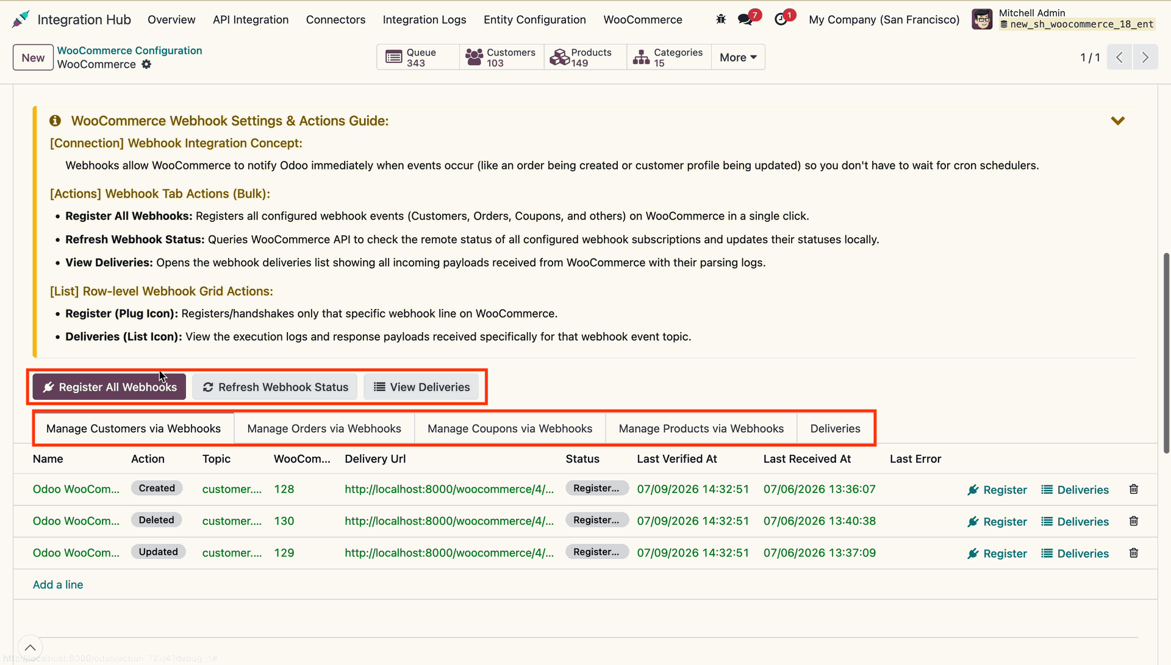Click the page vertical scrollbar

[1166, 354]
